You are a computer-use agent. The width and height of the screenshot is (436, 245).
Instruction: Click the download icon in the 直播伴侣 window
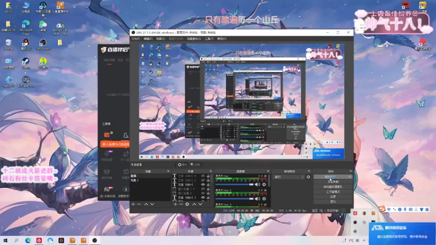(126, 189)
